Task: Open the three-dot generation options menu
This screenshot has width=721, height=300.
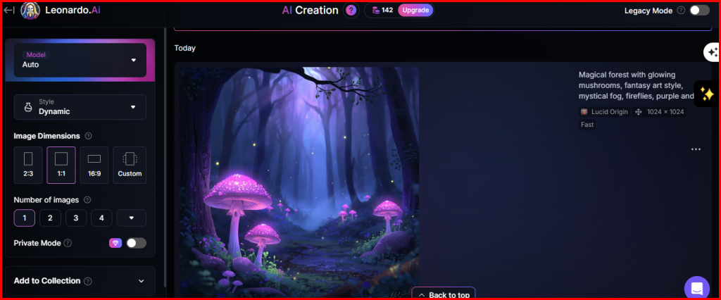Action: (x=696, y=149)
